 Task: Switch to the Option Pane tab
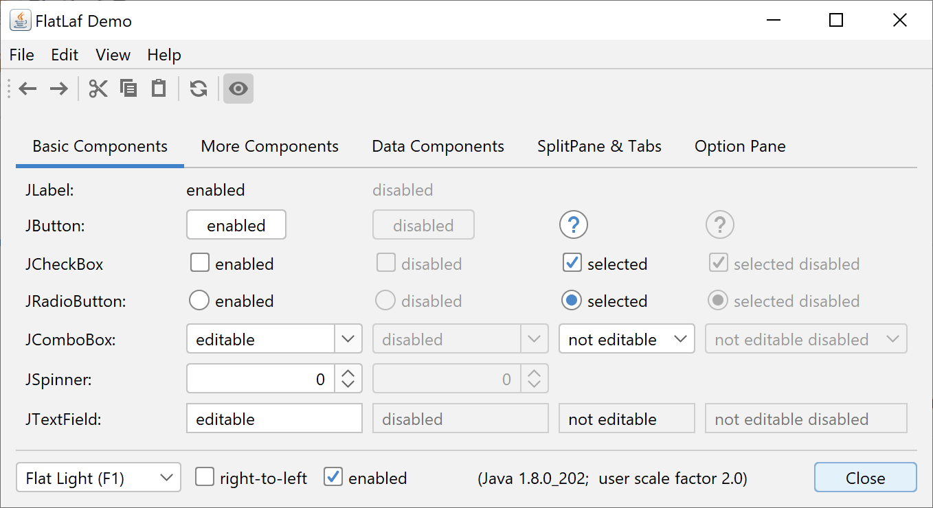tap(740, 146)
